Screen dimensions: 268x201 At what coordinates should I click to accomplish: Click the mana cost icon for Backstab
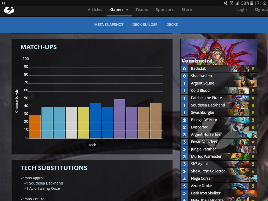point(185,69)
